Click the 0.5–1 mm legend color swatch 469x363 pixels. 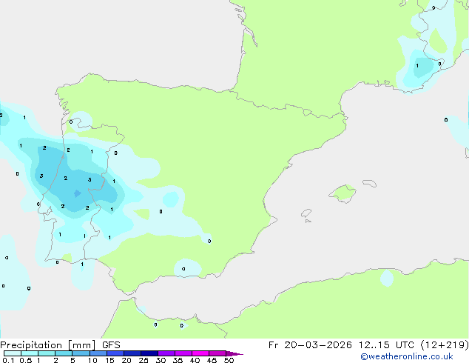(x=30, y=353)
